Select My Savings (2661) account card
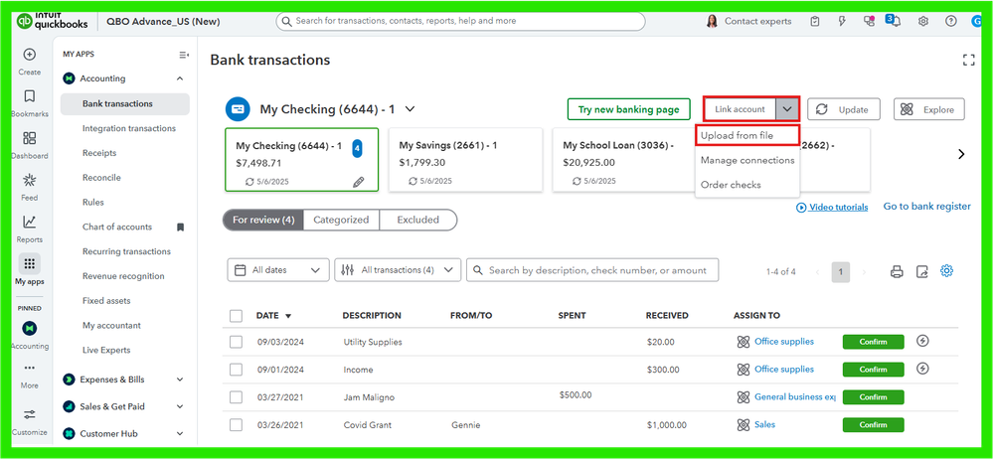 tap(465, 160)
